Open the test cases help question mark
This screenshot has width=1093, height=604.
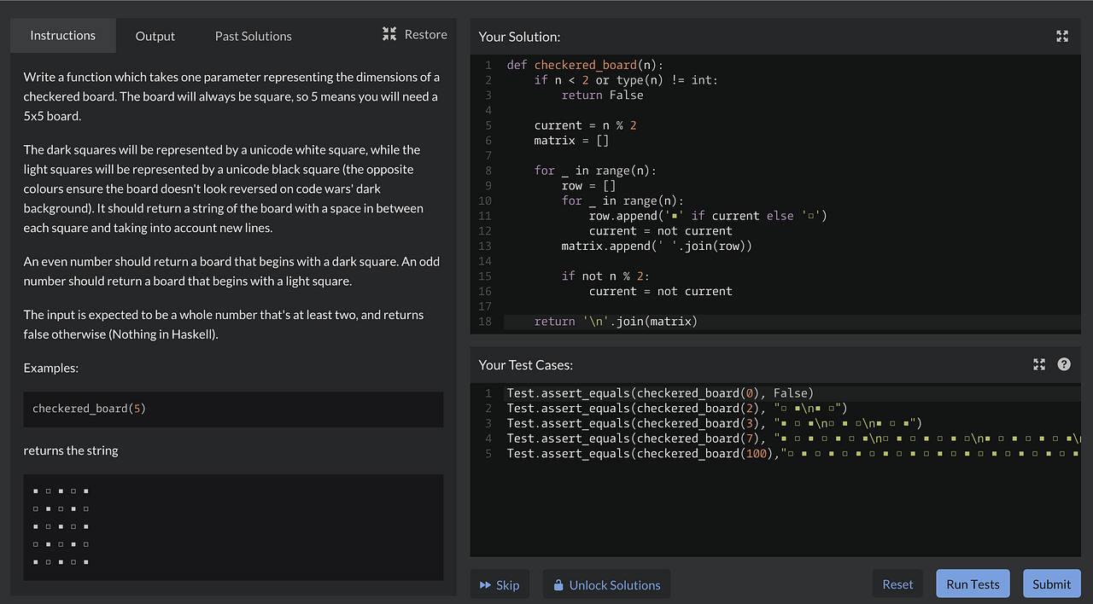tap(1063, 364)
